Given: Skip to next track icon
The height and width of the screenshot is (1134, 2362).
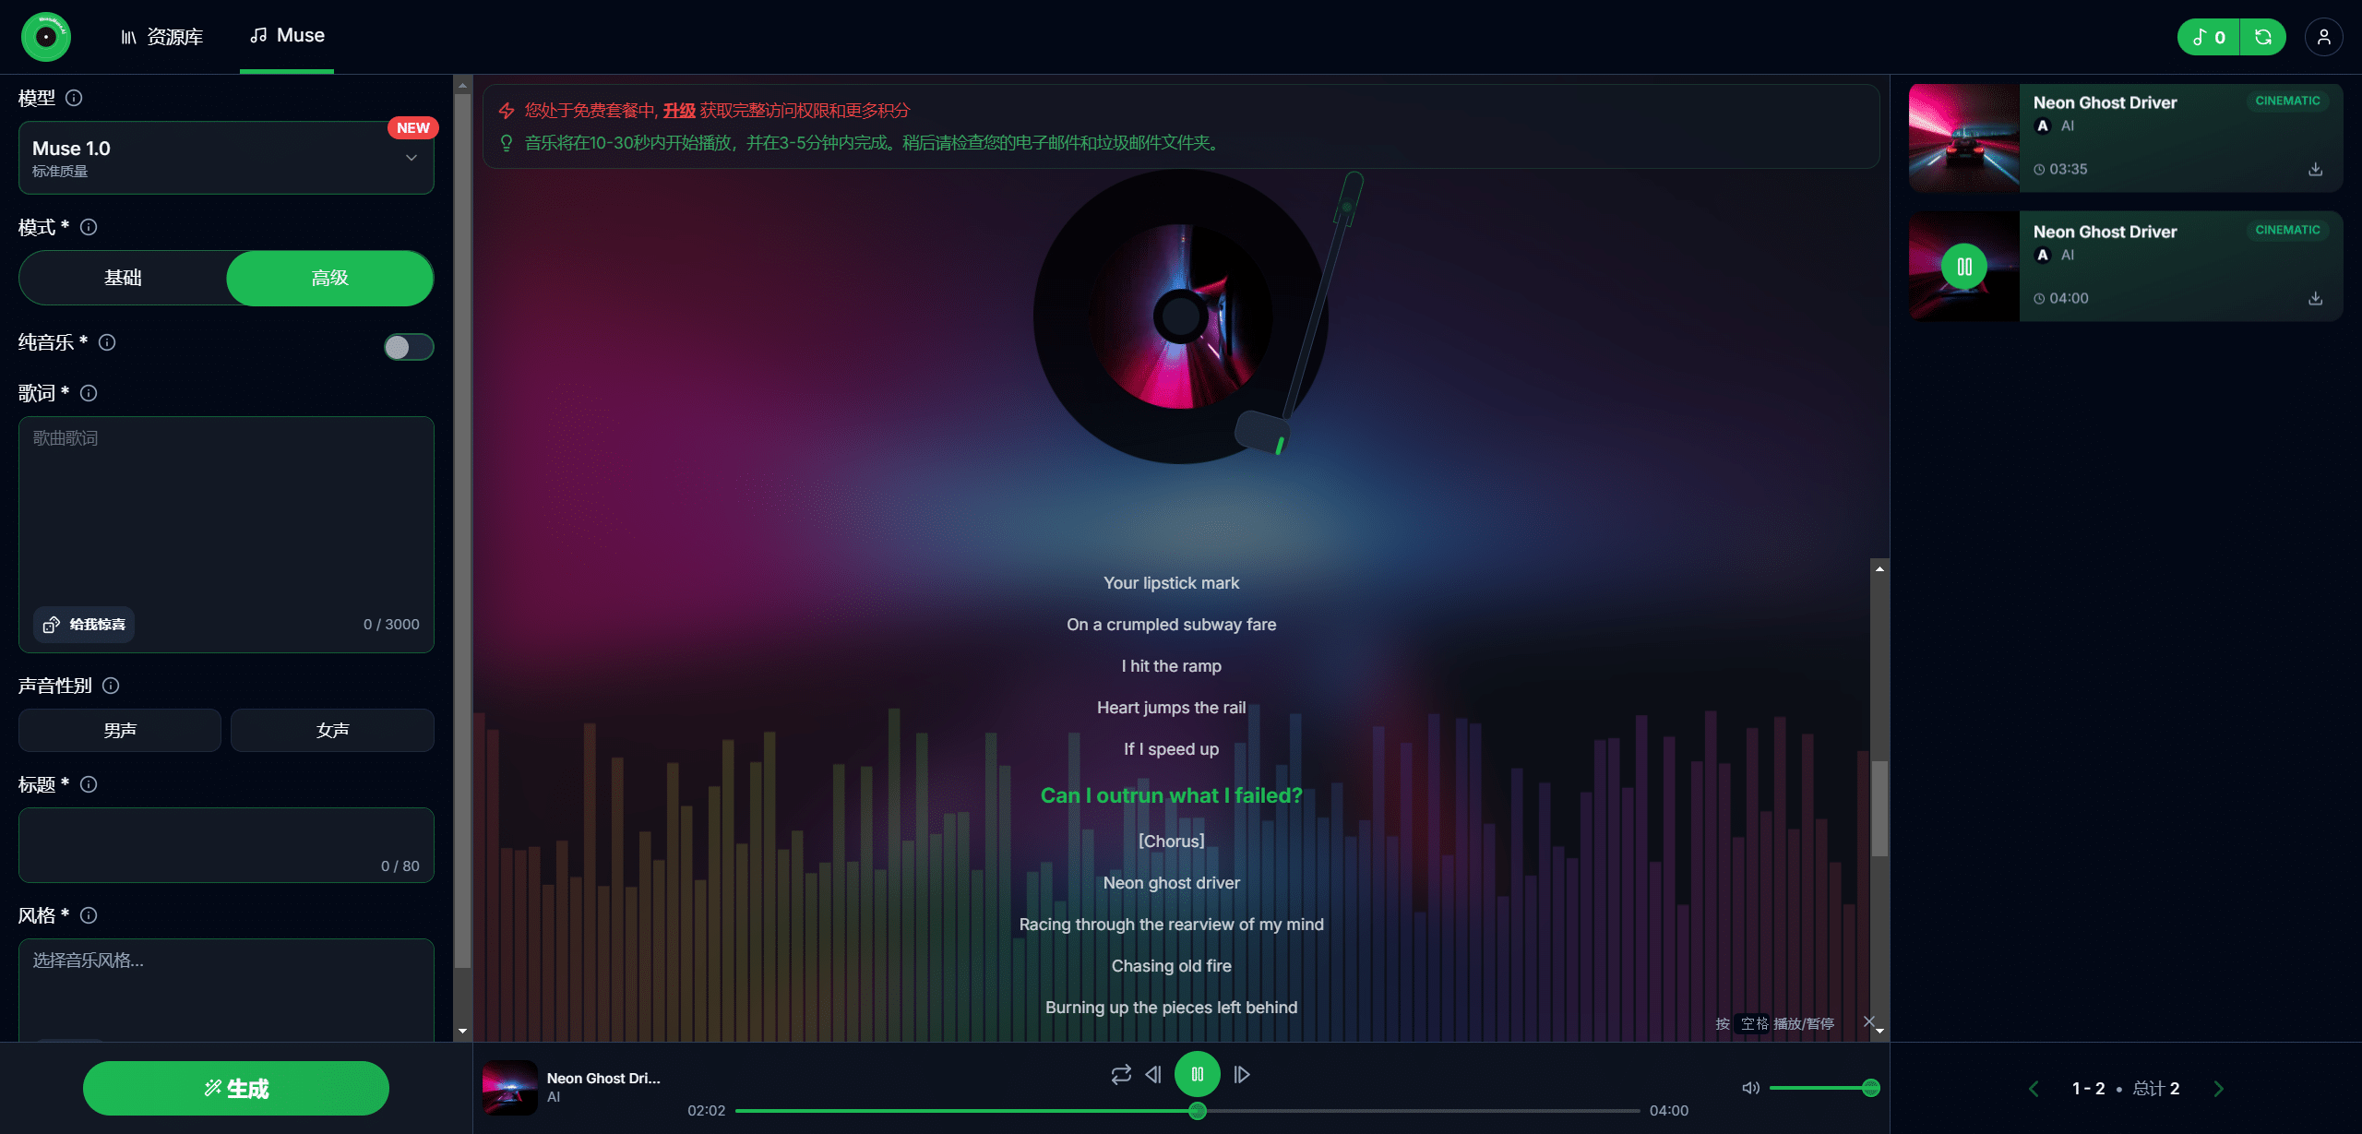Looking at the screenshot, I should tap(1242, 1074).
